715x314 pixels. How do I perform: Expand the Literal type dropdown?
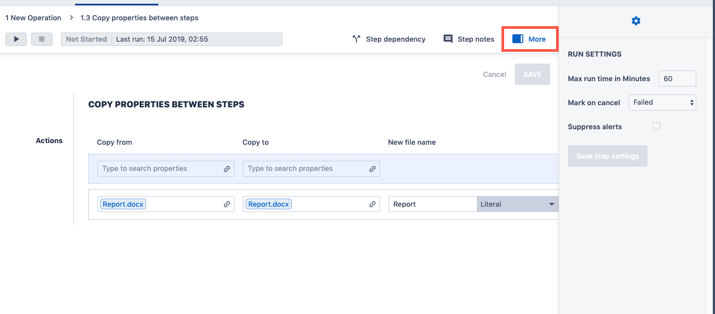pyautogui.click(x=517, y=204)
